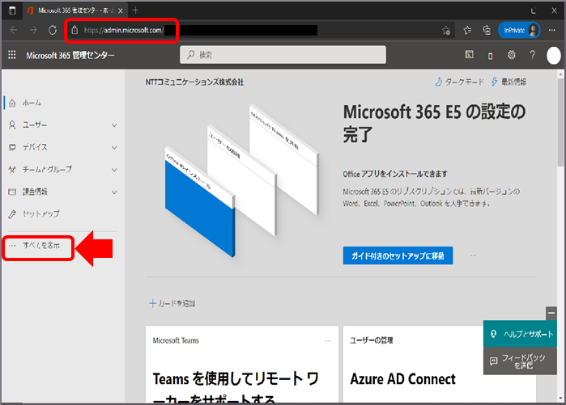Open the browser settings ellipsis menu
This screenshot has height=405, width=566.
tap(552, 30)
